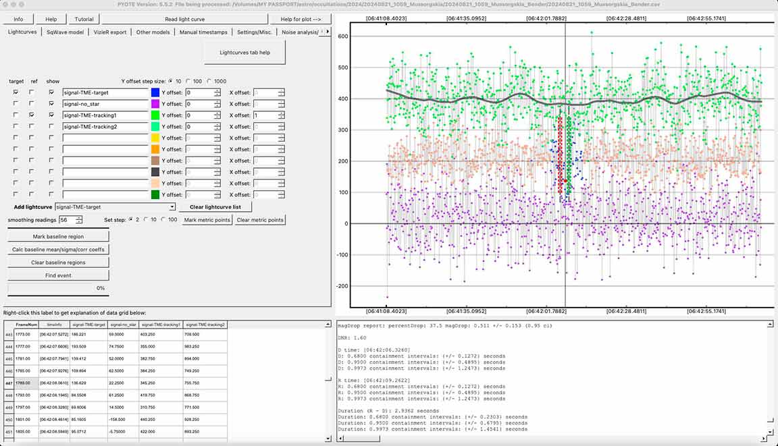778x446 pixels.
Task: Click the report panel scroll-up arrow
Action: [770, 324]
